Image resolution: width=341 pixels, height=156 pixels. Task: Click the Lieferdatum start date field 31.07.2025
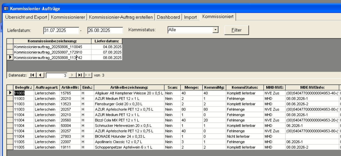(61, 30)
